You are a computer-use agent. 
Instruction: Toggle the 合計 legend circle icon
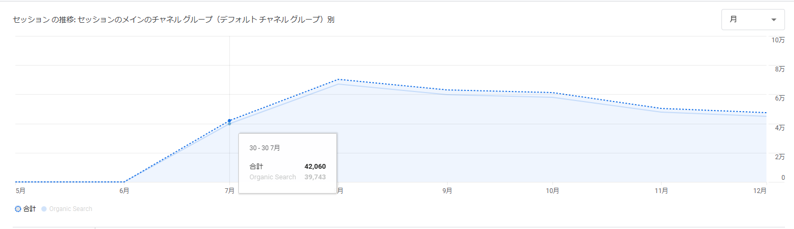(x=18, y=209)
